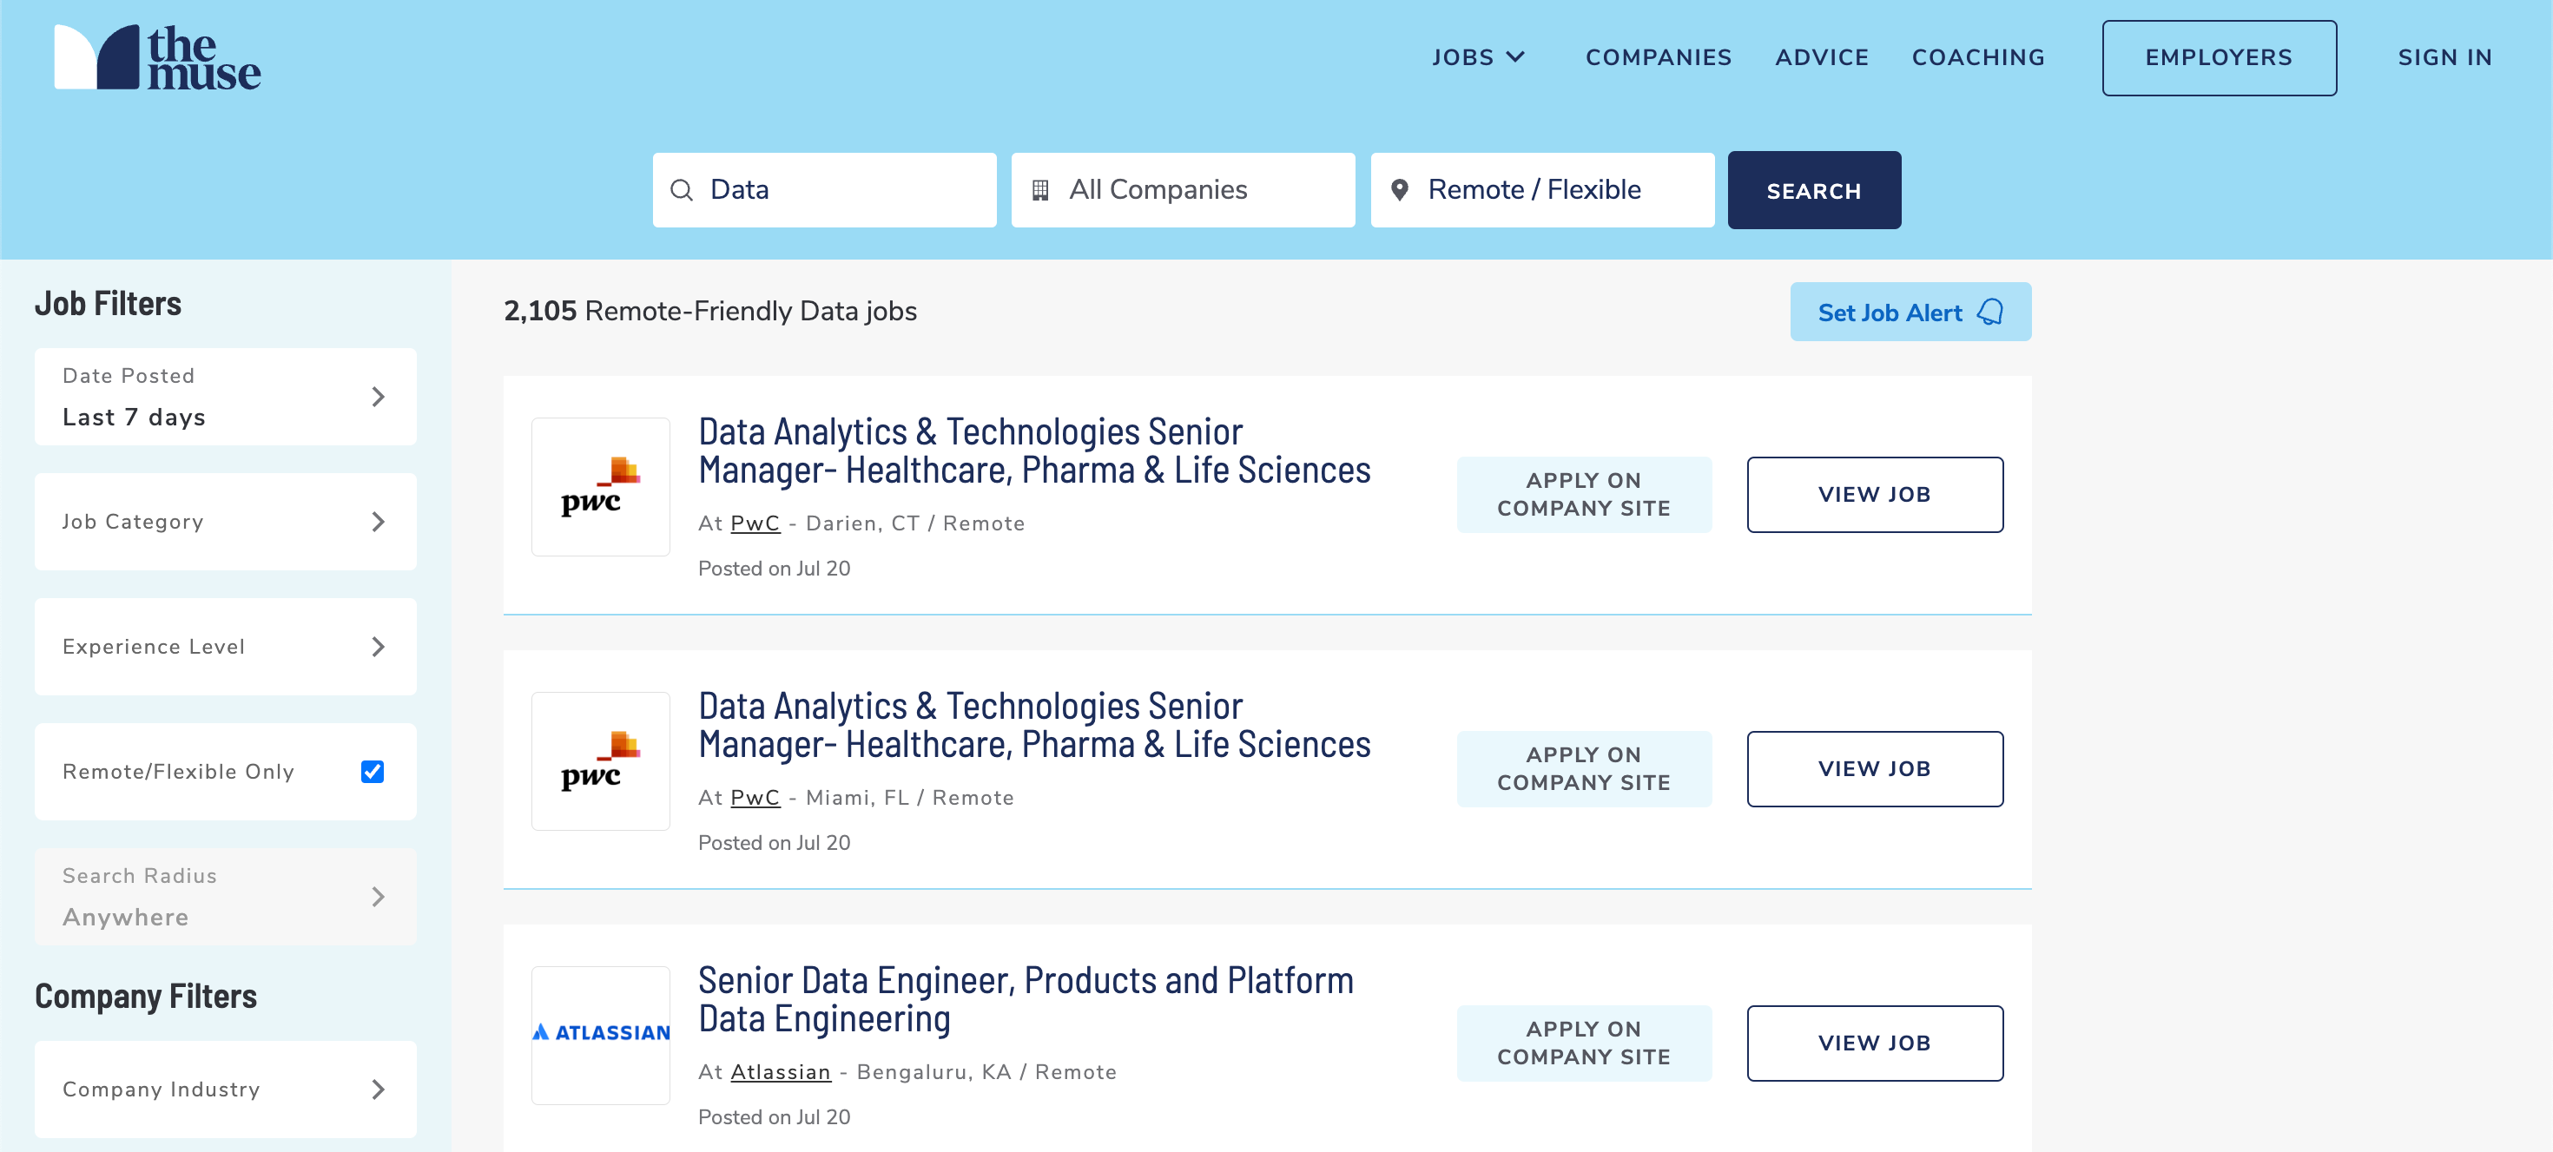
Task: Click the Atlassian company logo
Action: point(601,1034)
